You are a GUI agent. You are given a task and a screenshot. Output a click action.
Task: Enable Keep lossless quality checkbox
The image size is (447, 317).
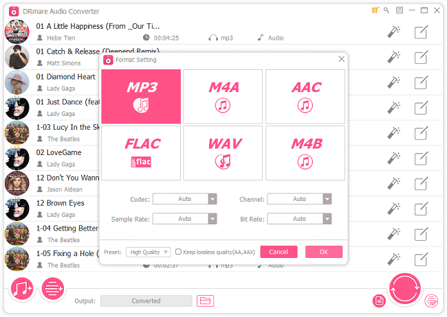(179, 252)
